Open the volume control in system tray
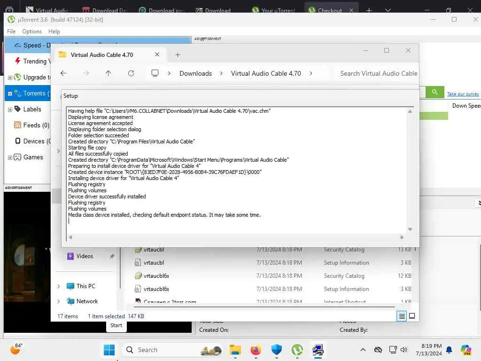This screenshot has height=361, width=481. [403, 350]
